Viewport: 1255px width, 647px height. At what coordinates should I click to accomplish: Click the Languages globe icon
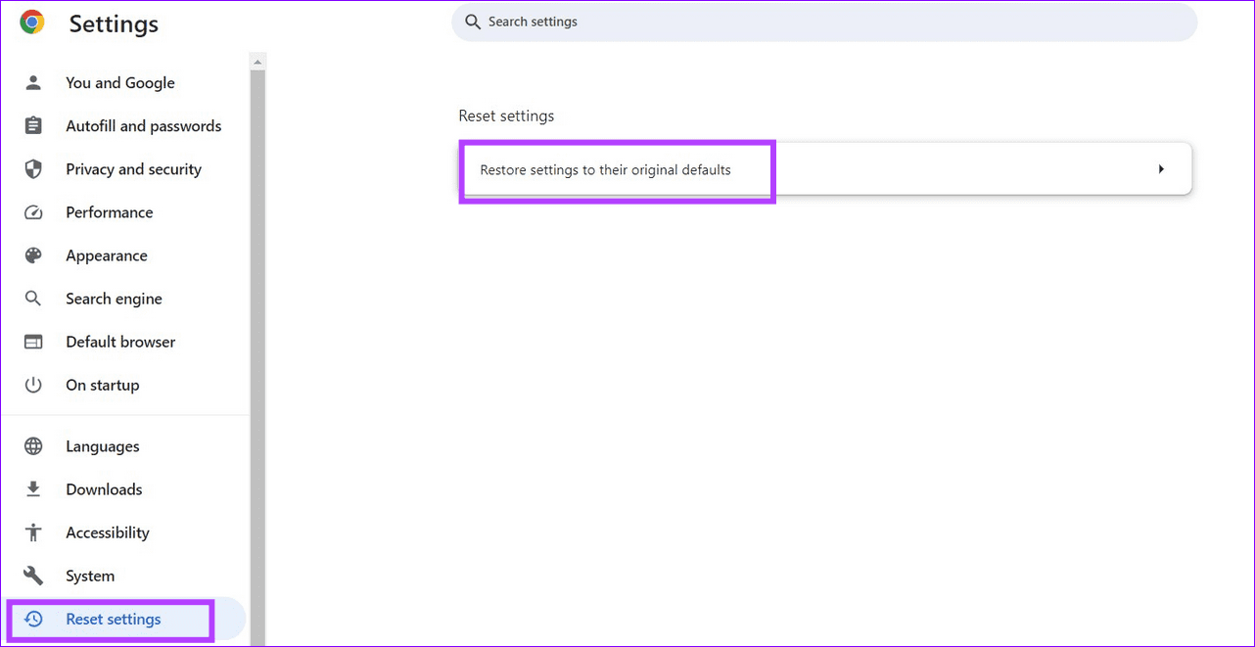pos(33,446)
